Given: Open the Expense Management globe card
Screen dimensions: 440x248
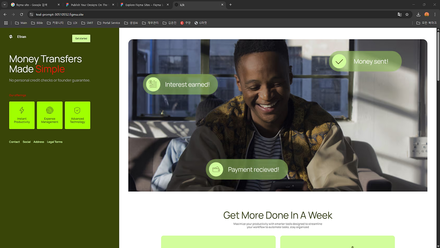Looking at the screenshot, I should 50,115.
